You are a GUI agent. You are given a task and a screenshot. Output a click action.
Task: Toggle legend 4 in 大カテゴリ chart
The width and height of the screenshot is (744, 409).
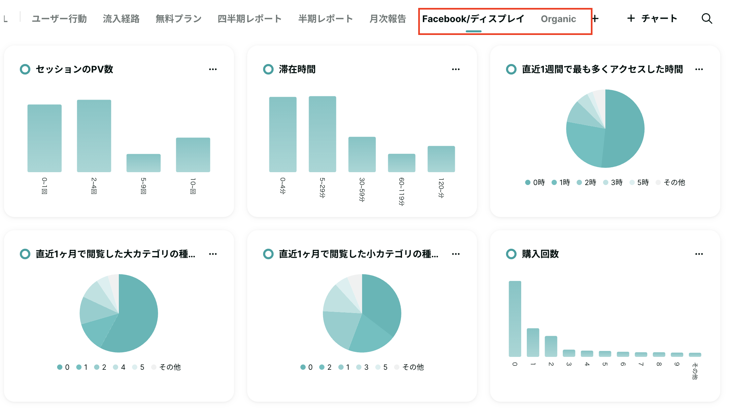pyautogui.click(x=119, y=367)
